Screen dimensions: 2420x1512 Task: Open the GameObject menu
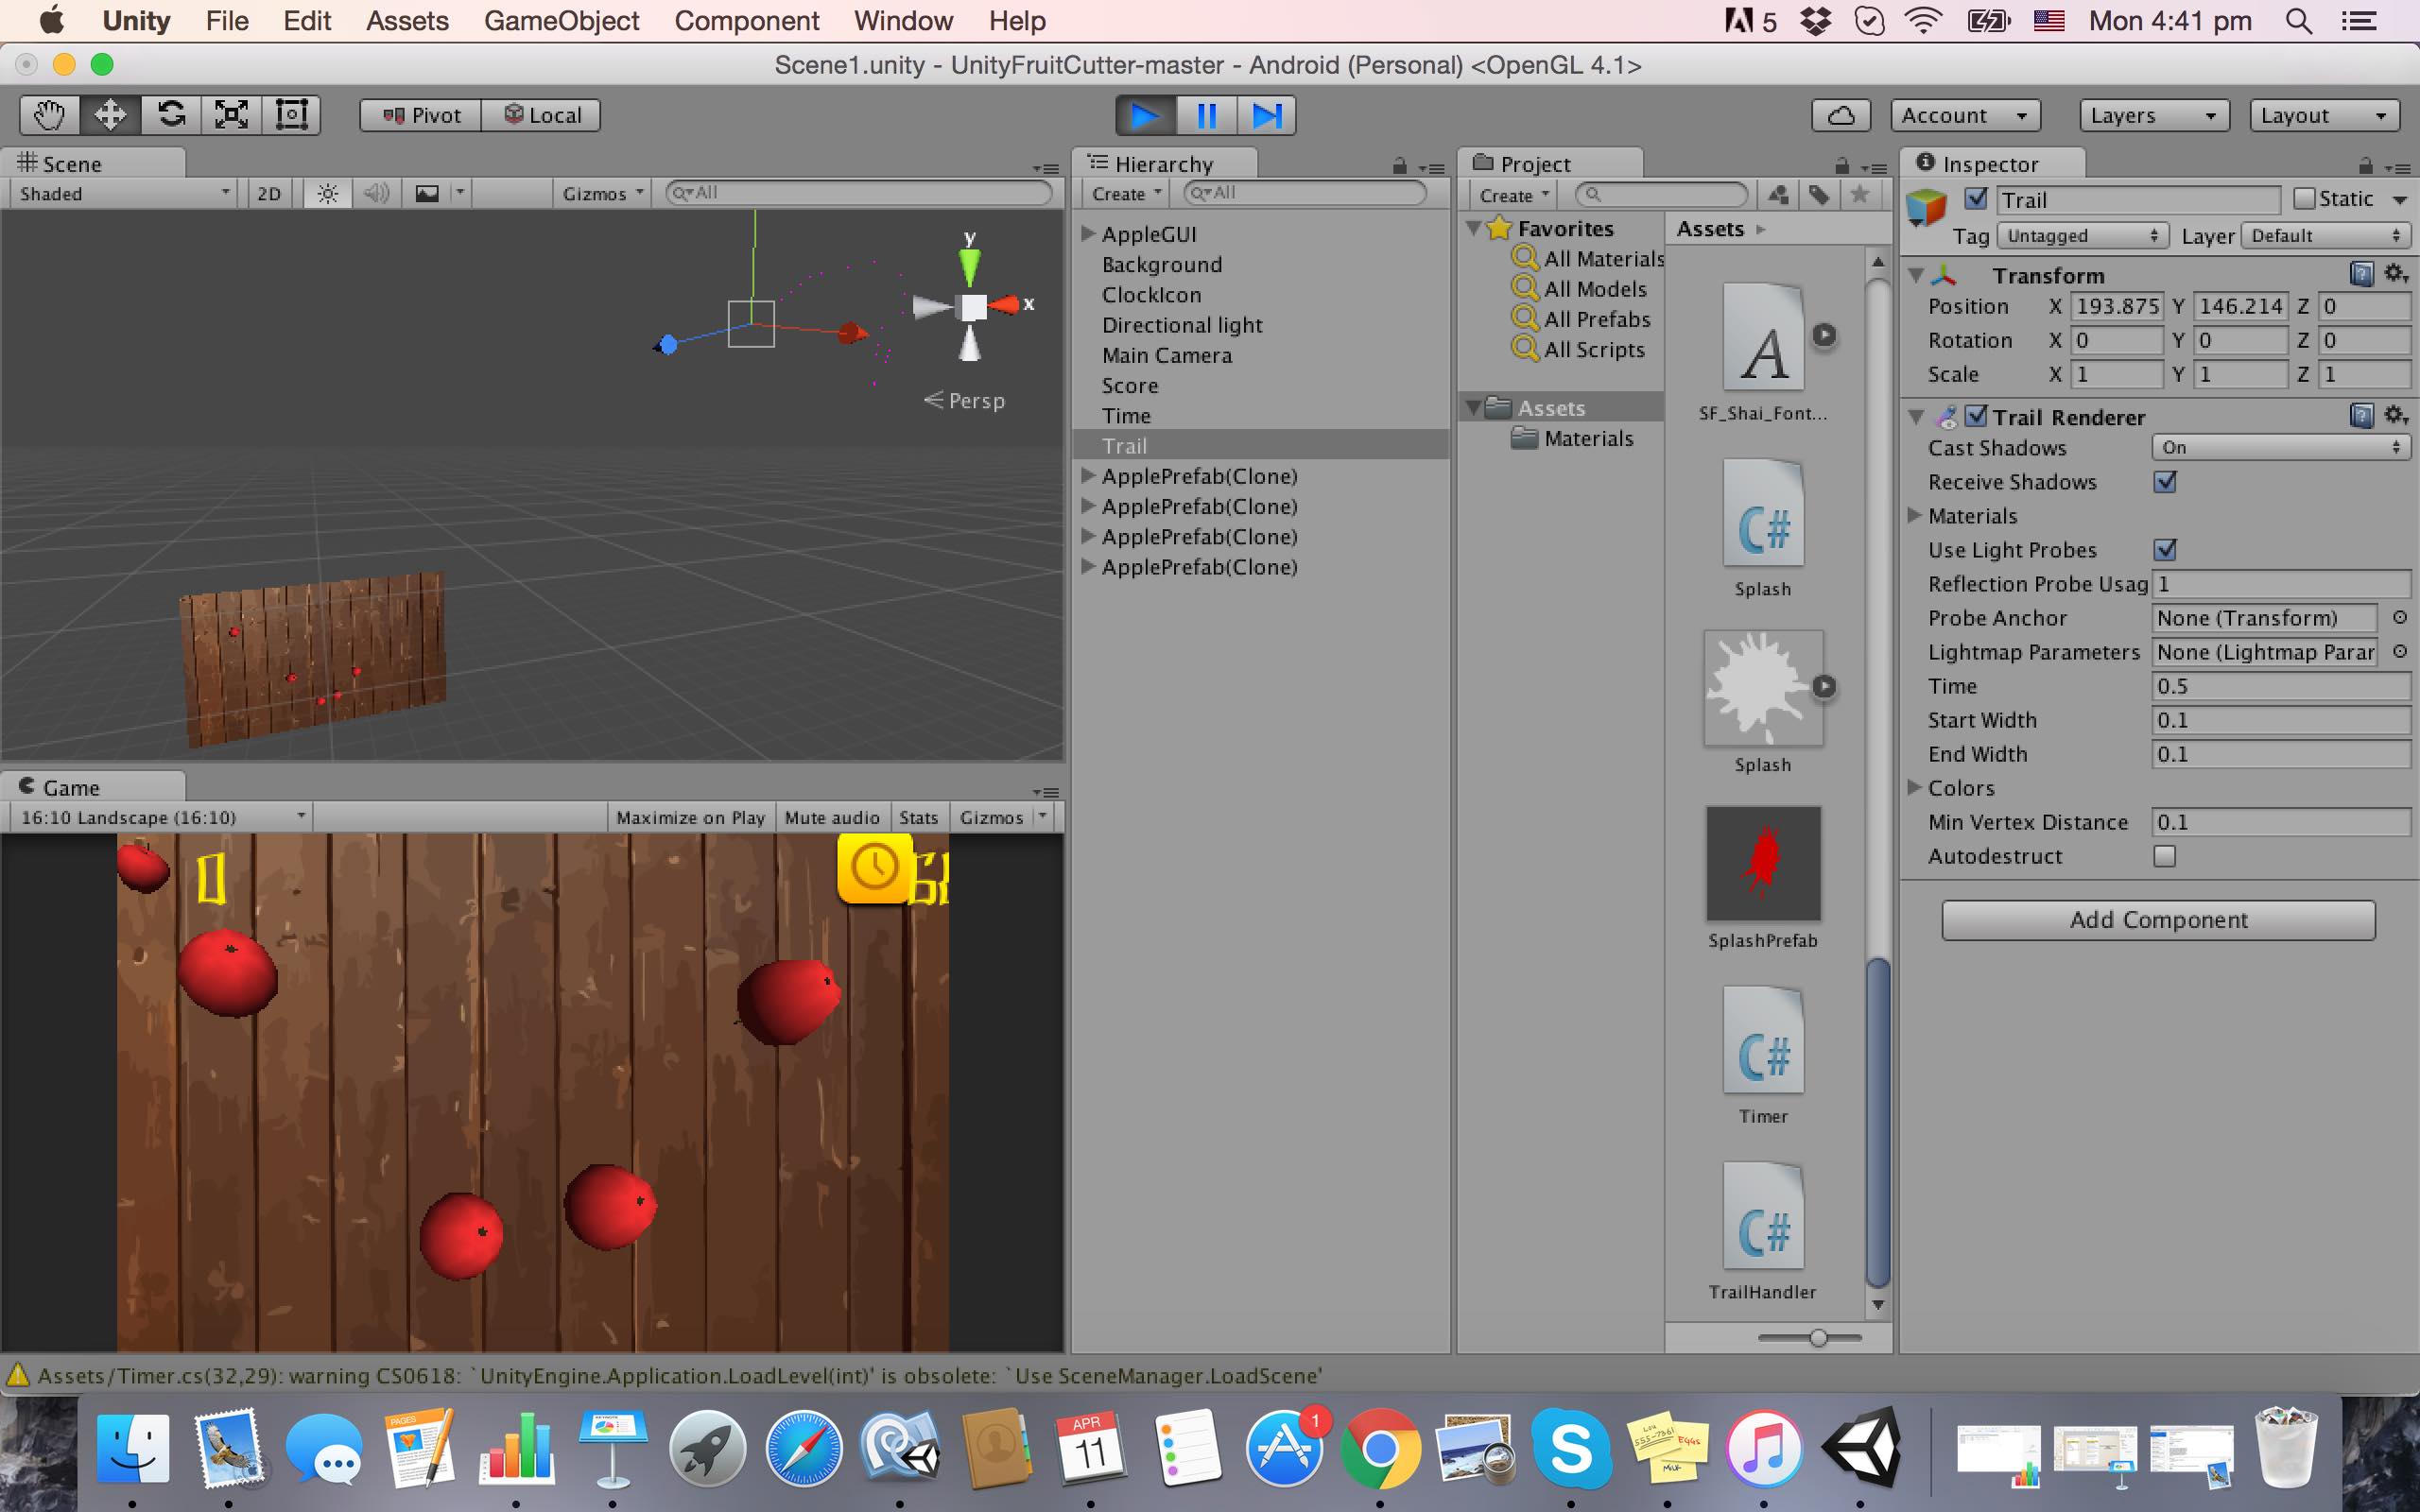click(x=561, y=21)
